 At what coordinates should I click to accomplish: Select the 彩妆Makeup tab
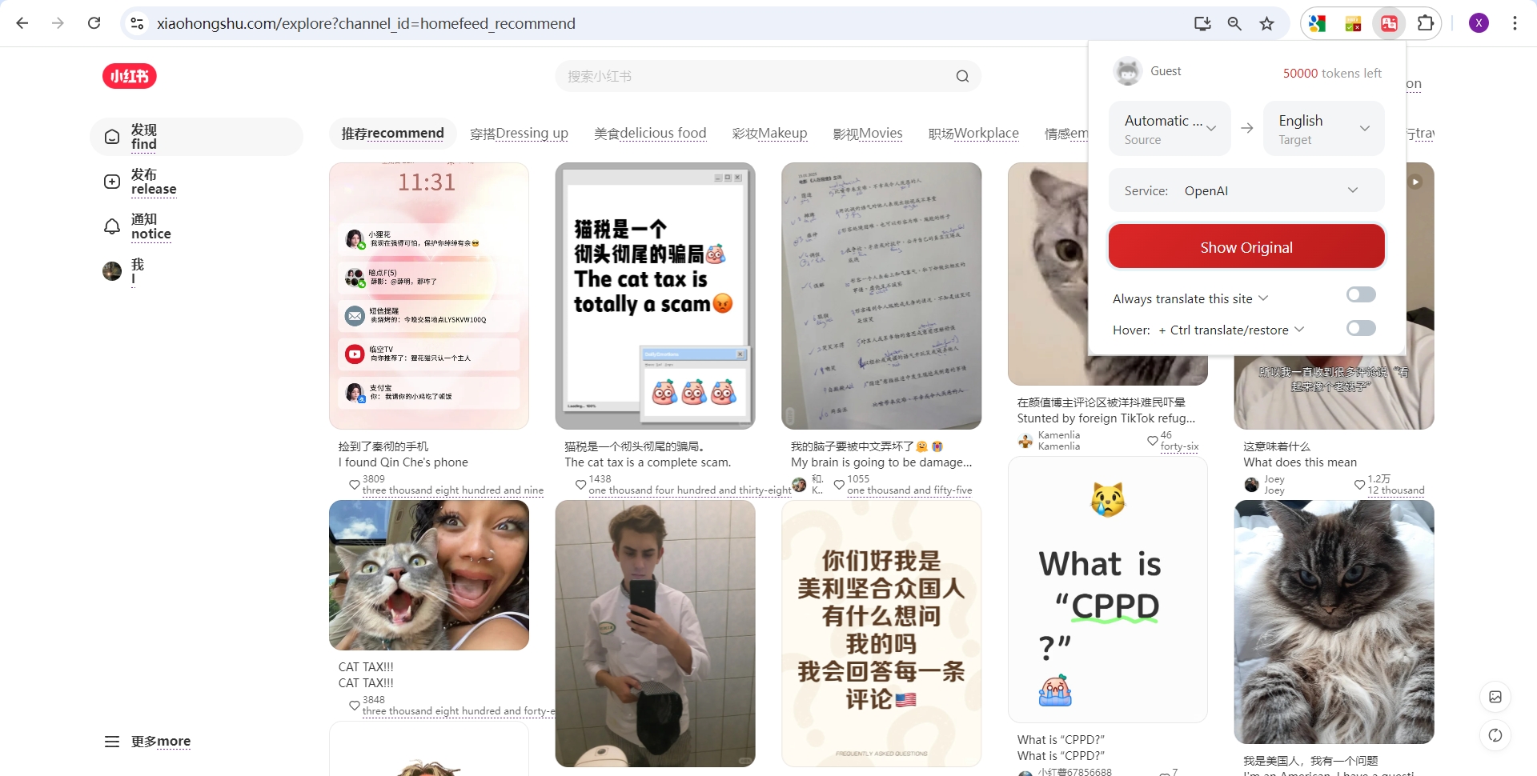pos(769,133)
